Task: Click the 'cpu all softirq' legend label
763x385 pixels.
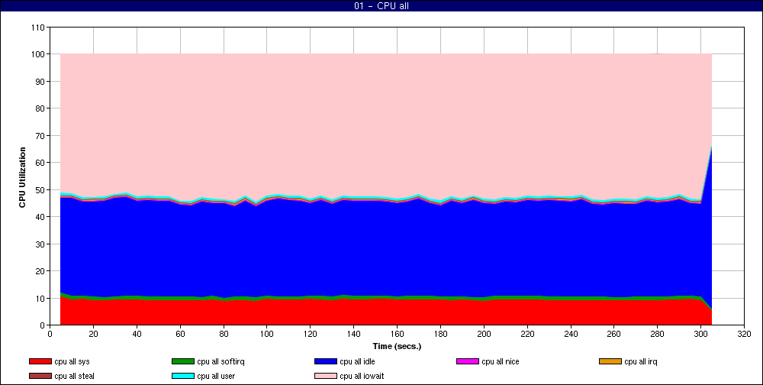Action: click(x=221, y=361)
